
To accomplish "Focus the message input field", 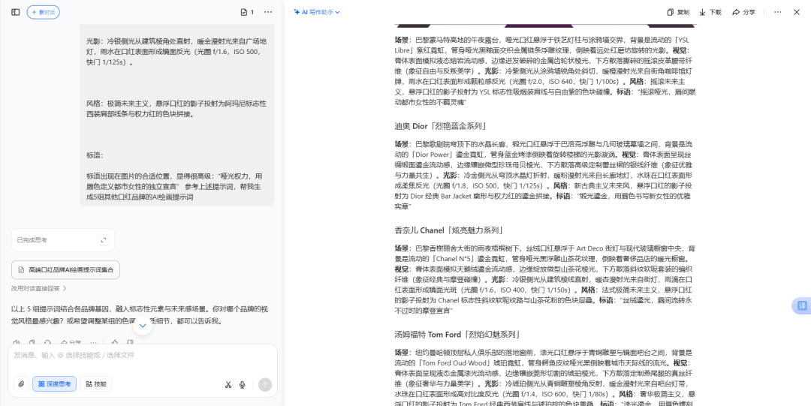I will point(142,355).
